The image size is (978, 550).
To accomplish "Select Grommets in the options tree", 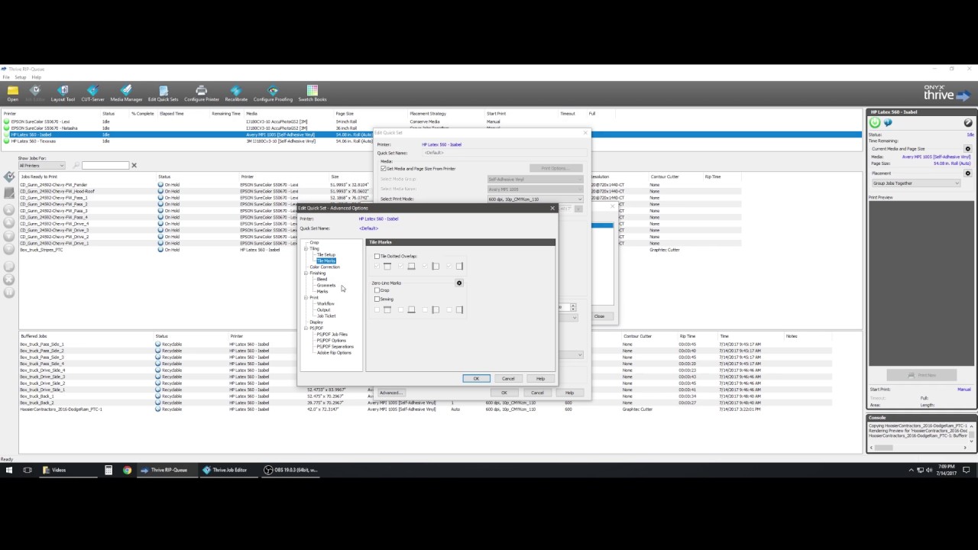I will tap(326, 286).
